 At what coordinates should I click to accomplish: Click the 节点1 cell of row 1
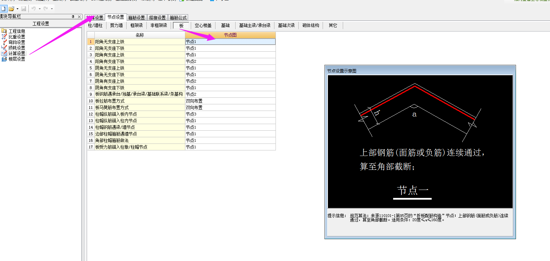(230, 42)
